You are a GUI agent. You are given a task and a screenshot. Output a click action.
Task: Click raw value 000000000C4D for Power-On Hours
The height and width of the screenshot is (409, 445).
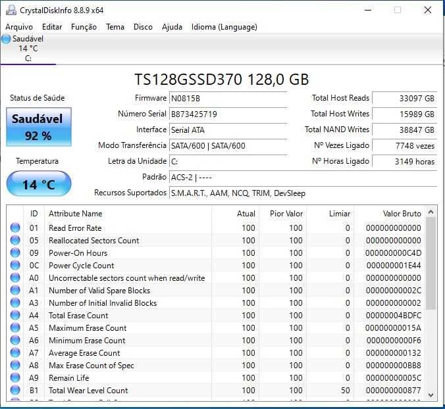click(x=394, y=253)
